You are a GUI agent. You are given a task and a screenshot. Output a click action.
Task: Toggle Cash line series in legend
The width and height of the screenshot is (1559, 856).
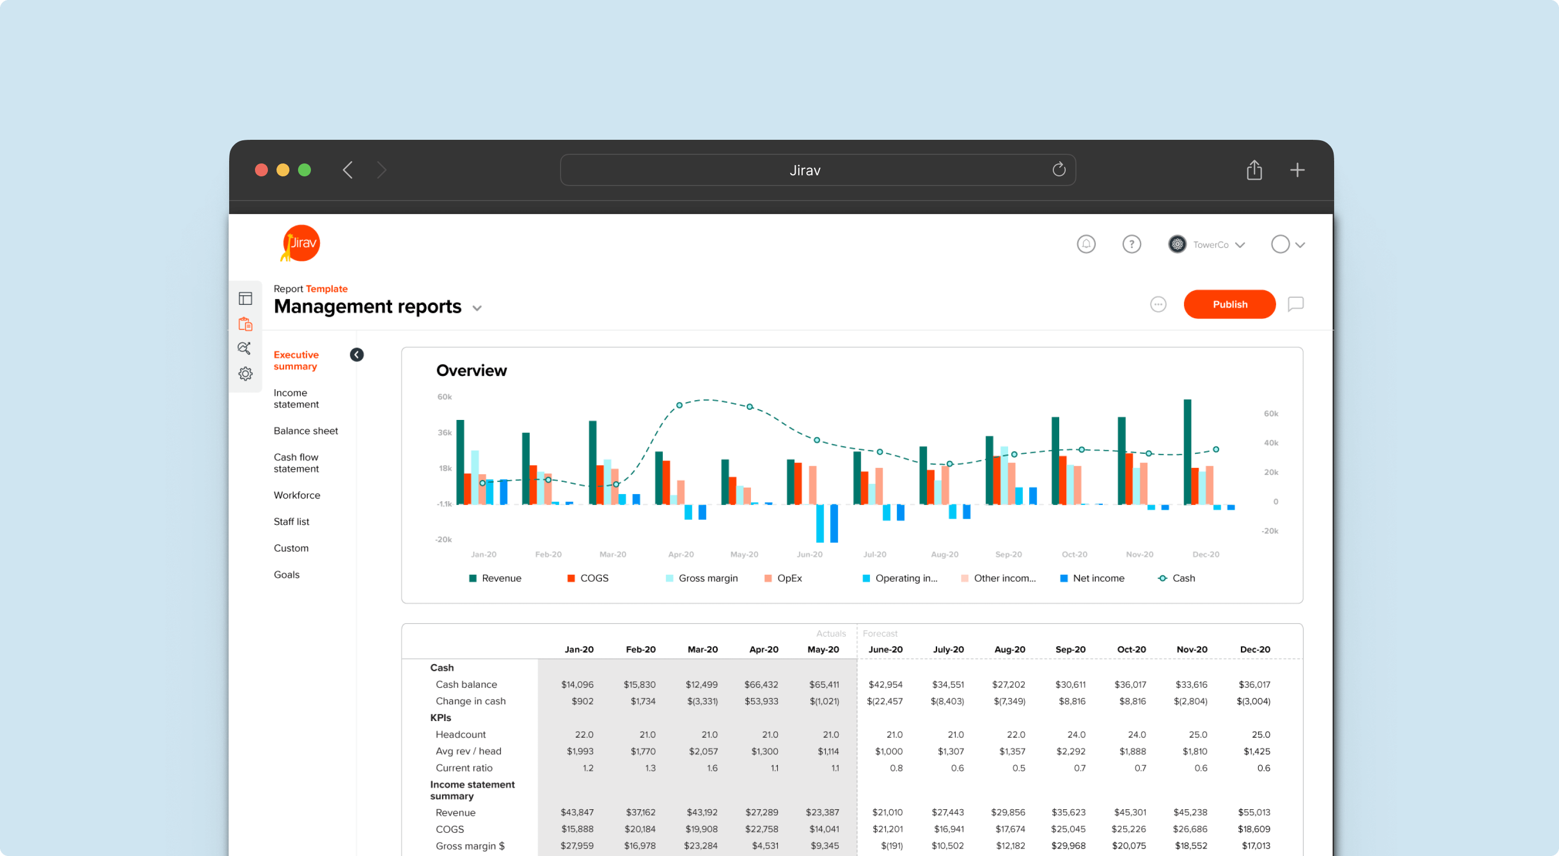[x=1177, y=579]
